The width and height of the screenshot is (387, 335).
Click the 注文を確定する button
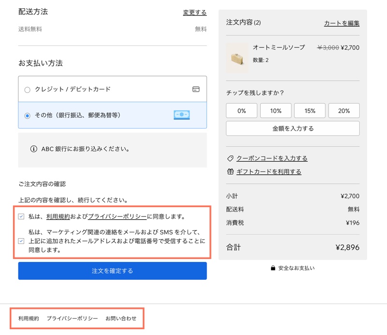(112, 271)
